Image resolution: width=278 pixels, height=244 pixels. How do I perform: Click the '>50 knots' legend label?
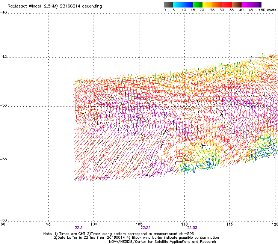(267, 10)
